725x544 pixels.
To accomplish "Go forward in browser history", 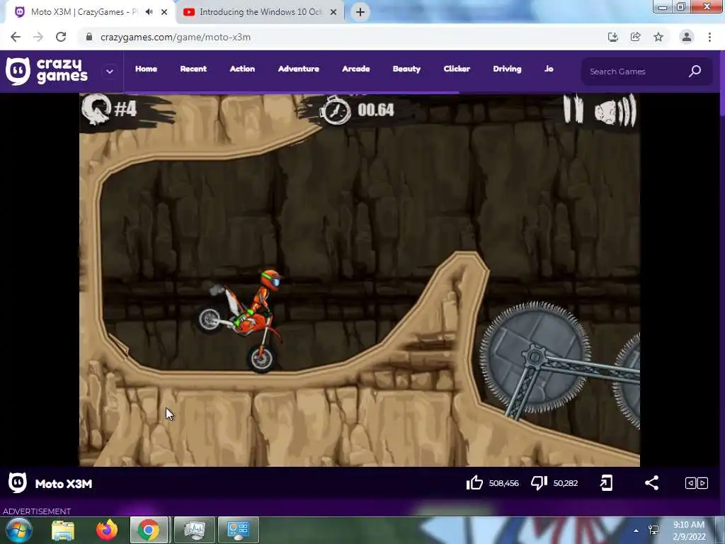I will tap(38, 37).
